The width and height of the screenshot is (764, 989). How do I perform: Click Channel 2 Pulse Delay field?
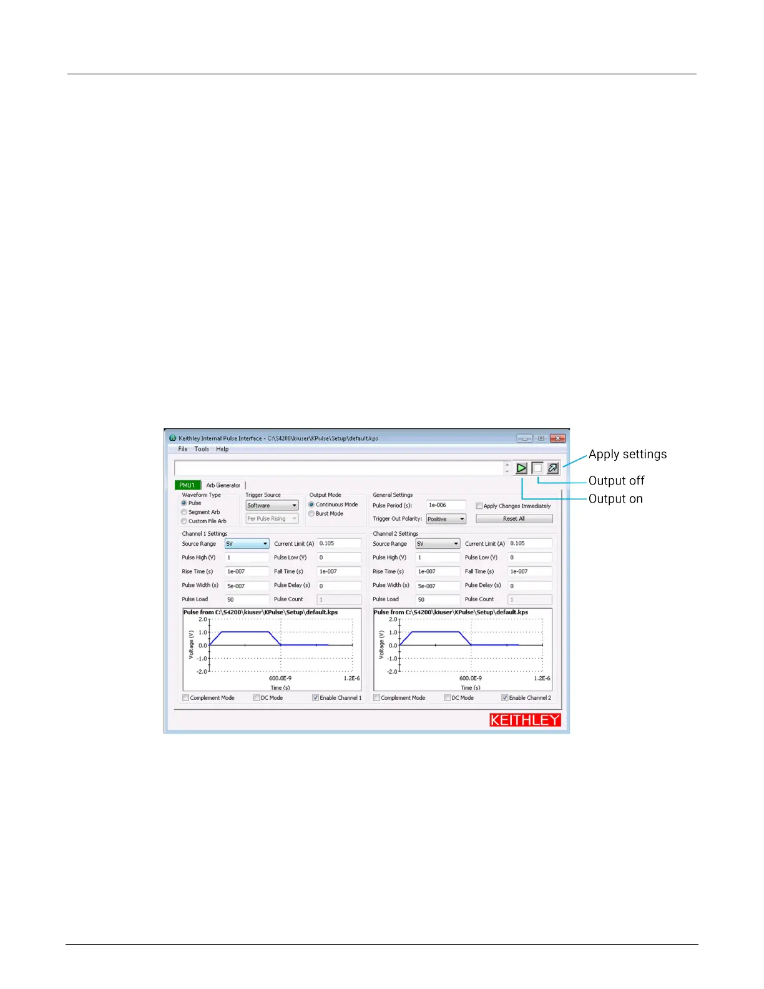[531, 586]
